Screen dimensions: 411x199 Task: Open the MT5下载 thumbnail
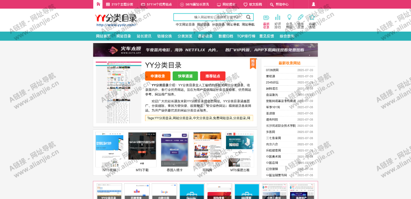pyautogui.click(x=142, y=149)
